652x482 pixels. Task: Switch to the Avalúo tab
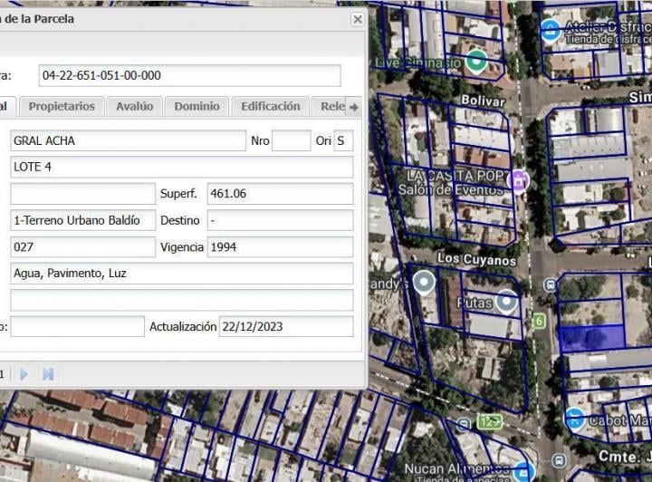pos(134,107)
